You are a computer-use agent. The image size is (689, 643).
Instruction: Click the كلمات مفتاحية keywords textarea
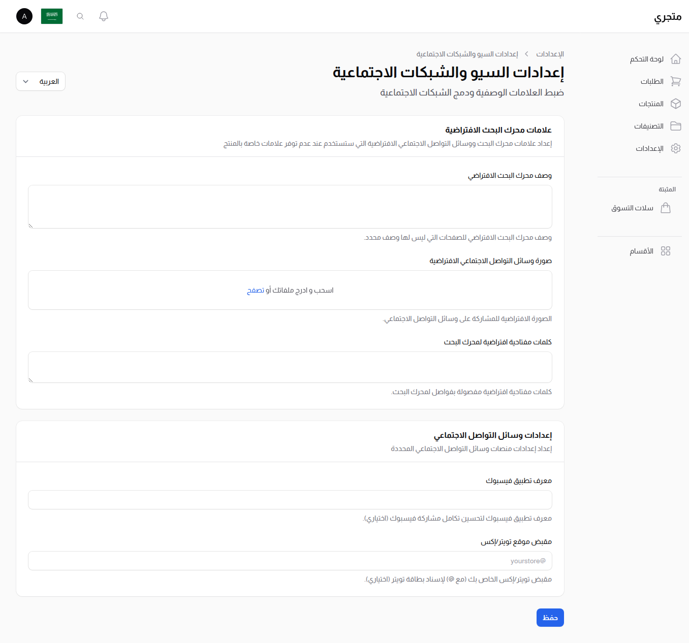click(x=290, y=367)
